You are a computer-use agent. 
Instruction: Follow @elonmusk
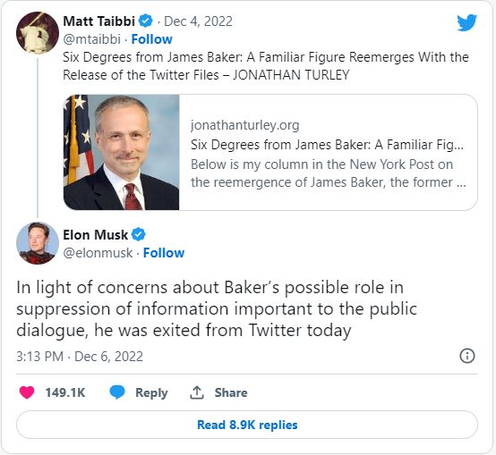(164, 253)
